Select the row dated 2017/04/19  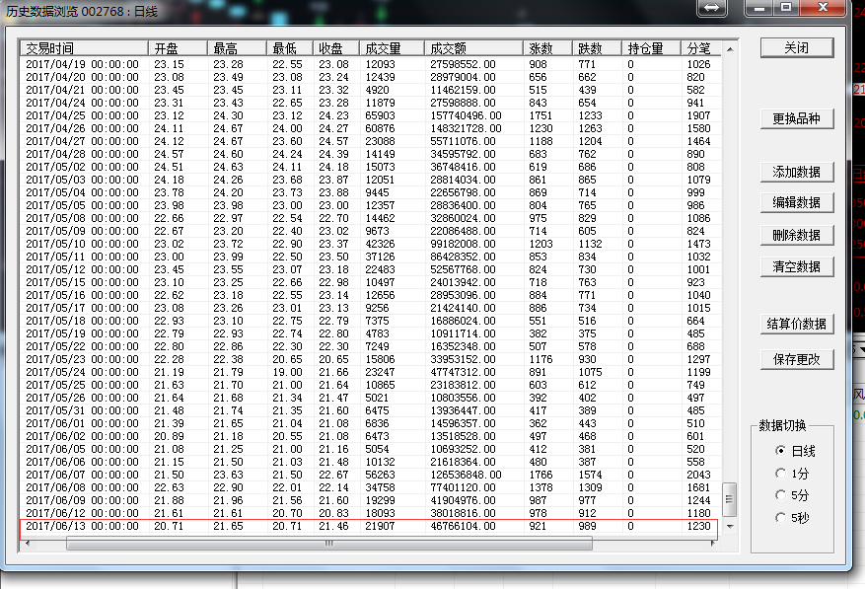369,64
